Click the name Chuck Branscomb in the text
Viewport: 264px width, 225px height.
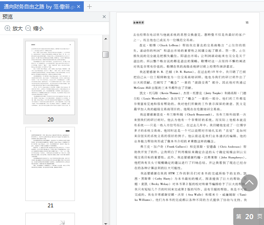point(199,115)
